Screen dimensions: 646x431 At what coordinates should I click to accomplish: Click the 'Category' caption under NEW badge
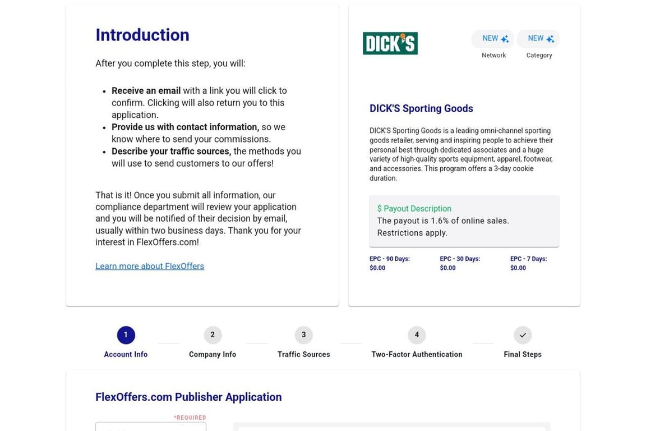[539, 55]
